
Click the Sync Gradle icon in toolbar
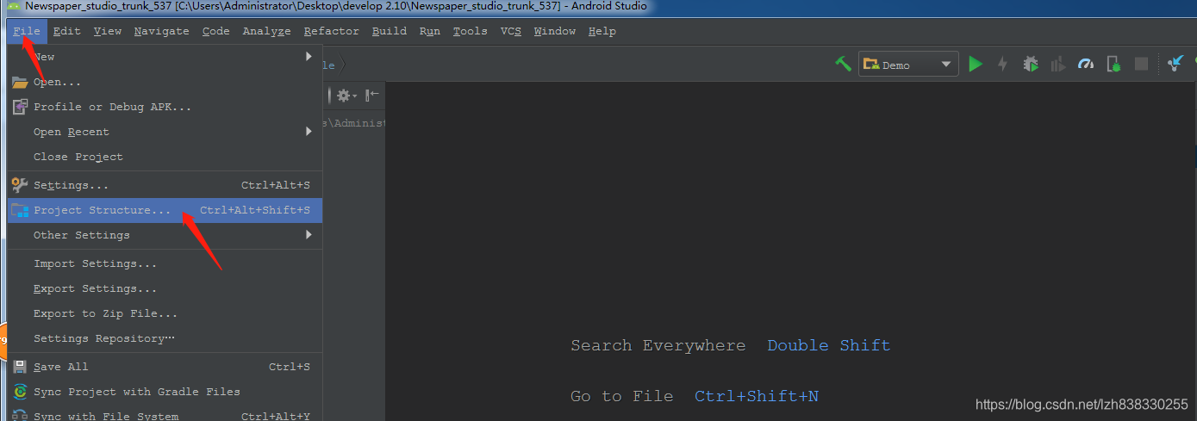click(x=1175, y=64)
